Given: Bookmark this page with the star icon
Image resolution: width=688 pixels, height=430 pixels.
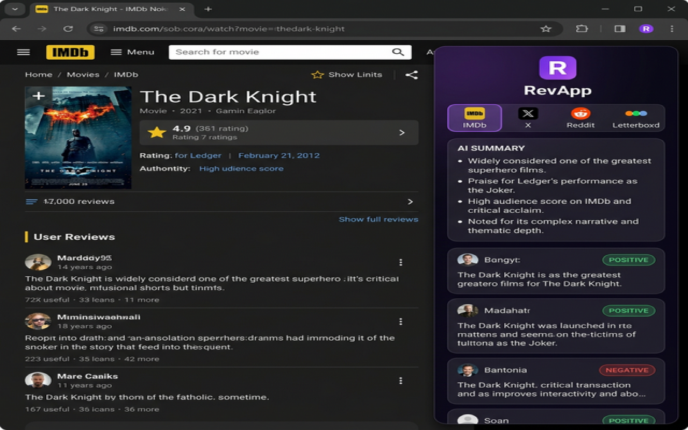Looking at the screenshot, I should (546, 28).
